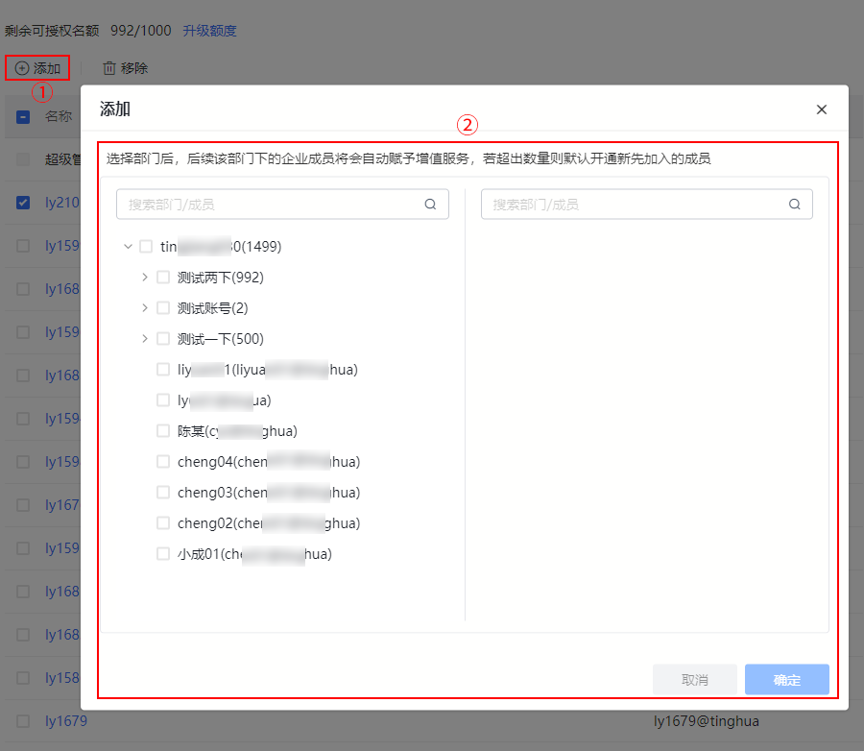The image size is (864, 751).
Task: Collapse the root tin…(1499) tree node
Action: pyautogui.click(x=128, y=247)
